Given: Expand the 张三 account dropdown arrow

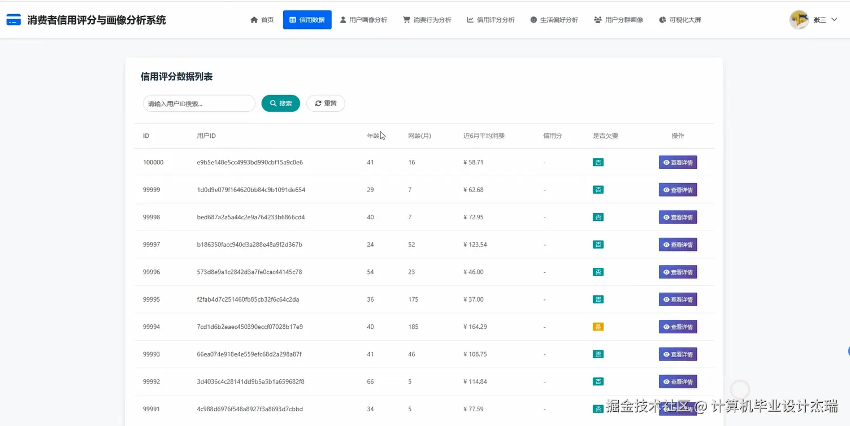Looking at the screenshot, I should click(834, 20).
